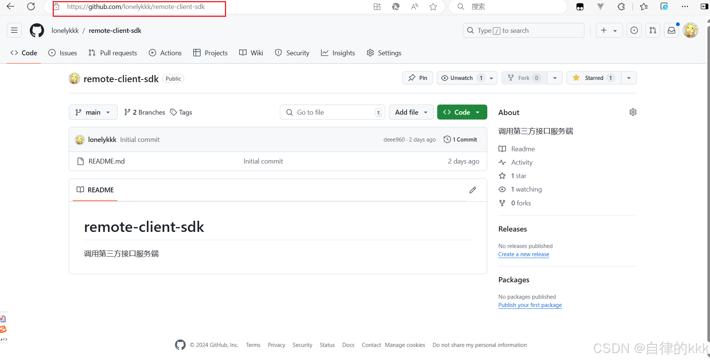Click Create a new release link
The image size is (710, 360).
coord(524,254)
